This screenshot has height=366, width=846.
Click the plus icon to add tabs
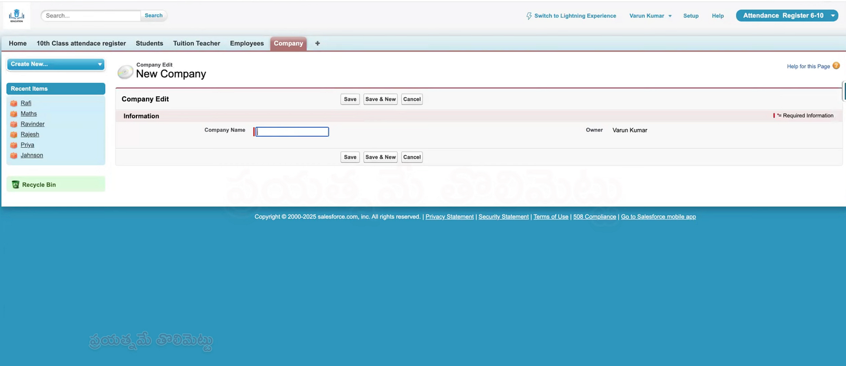click(317, 43)
